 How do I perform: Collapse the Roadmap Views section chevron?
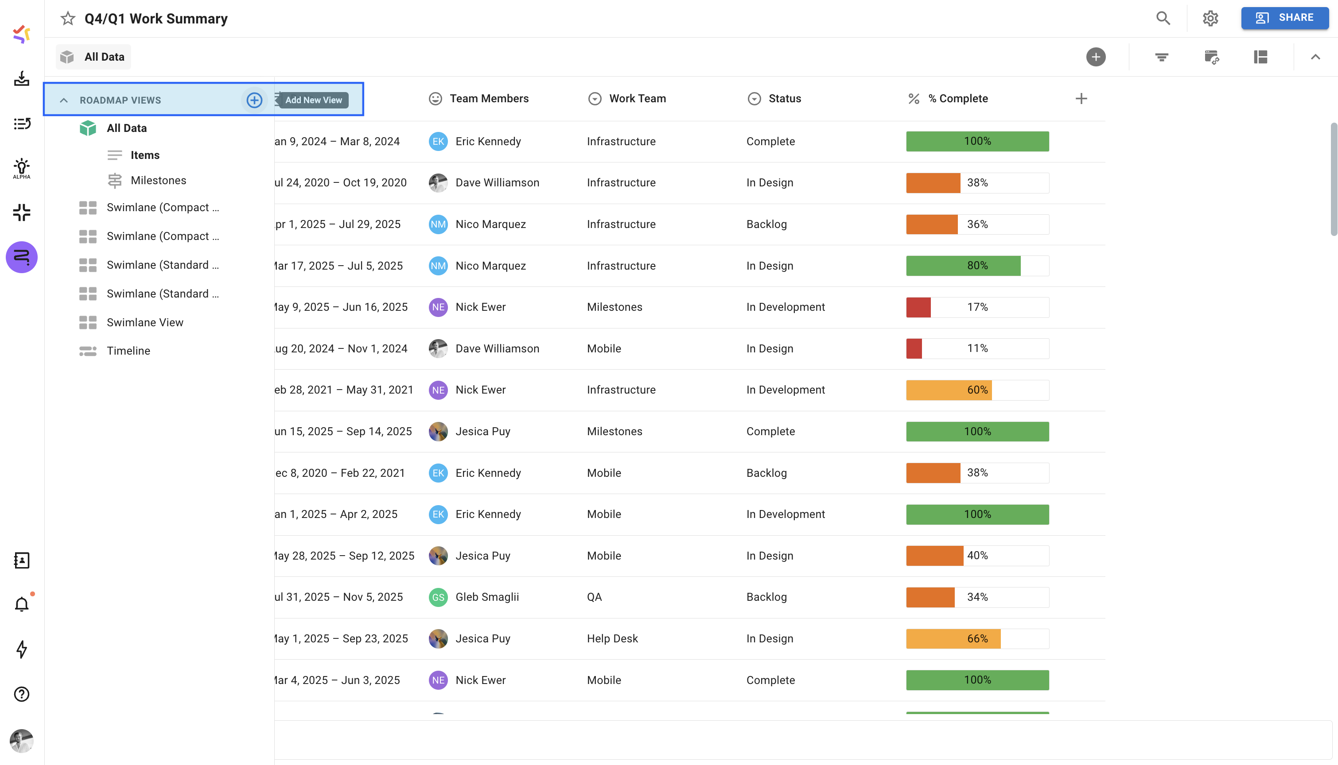(x=64, y=100)
